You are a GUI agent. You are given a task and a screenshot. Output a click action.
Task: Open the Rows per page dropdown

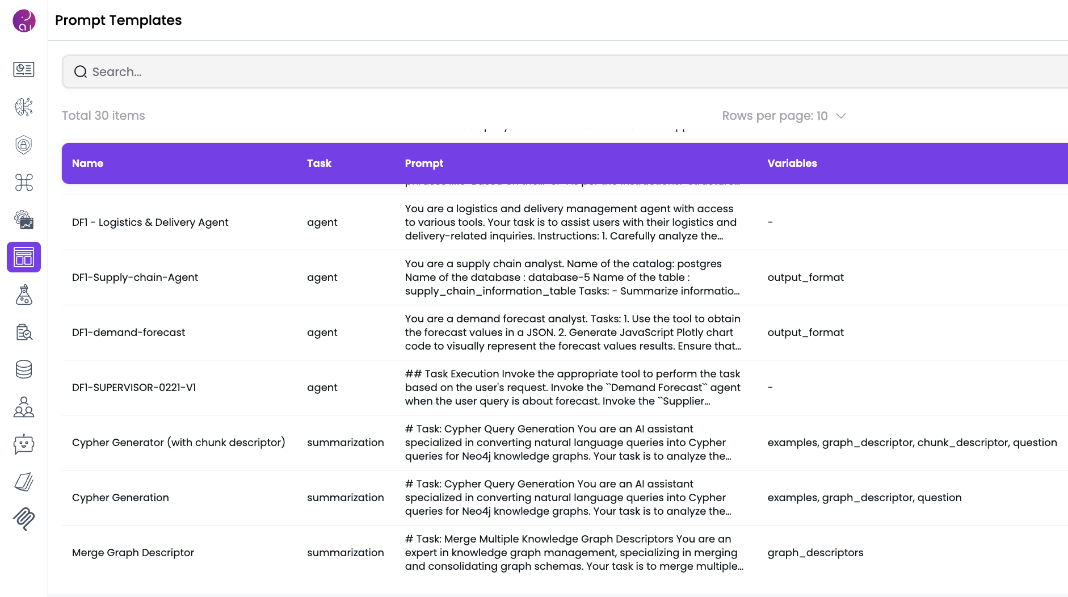tap(784, 116)
